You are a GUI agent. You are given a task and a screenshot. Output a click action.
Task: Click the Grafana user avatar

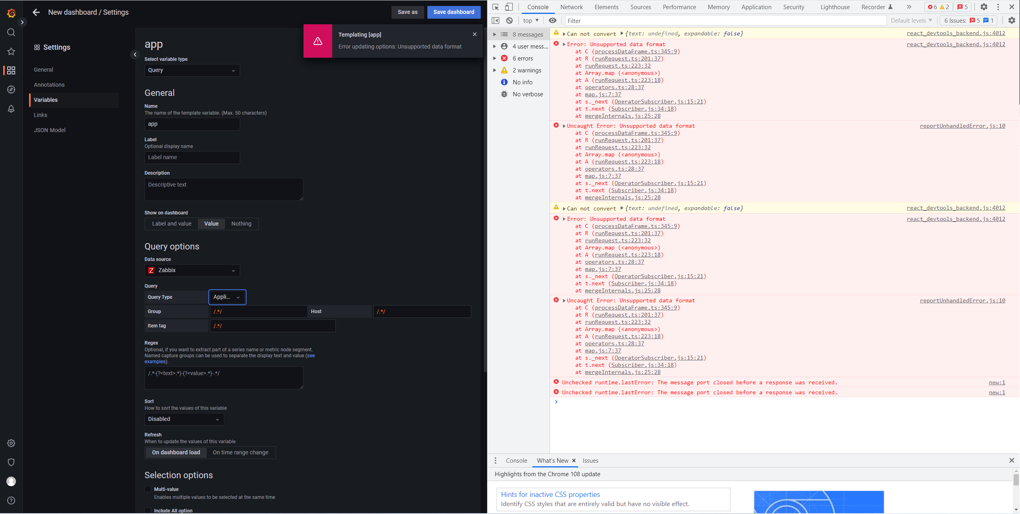[x=11, y=481]
